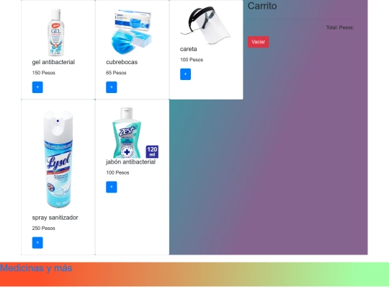The height and width of the screenshot is (292, 389).
Task: Select the gel antibacterial product title
Action: pos(53,62)
